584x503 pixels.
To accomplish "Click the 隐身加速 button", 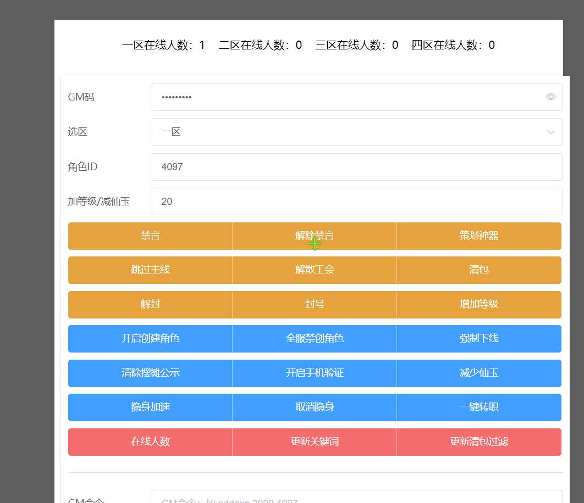I will tap(150, 407).
